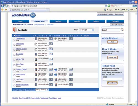
Task: Open the All Groups filter dropdown
Action: pos(86,30)
